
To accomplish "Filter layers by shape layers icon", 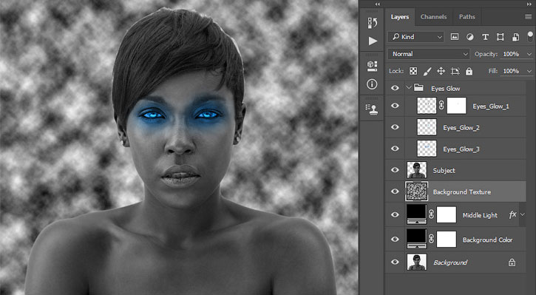I will pos(500,37).
